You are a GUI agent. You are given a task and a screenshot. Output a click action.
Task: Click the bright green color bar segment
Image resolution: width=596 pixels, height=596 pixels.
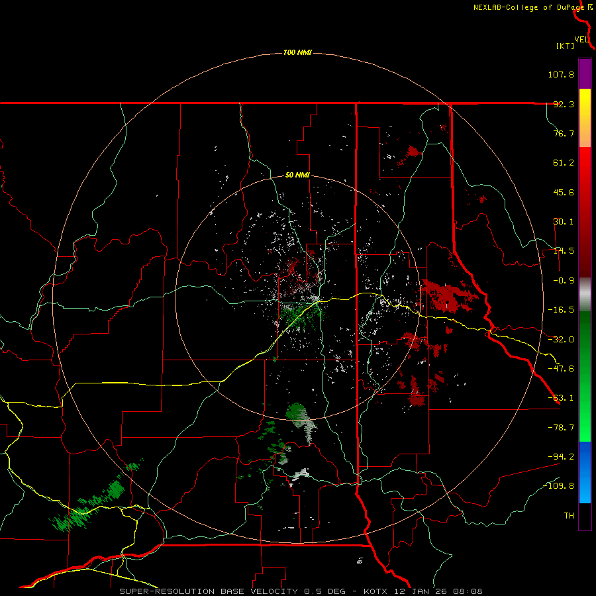pyautogui.click(x=585, y=376)
